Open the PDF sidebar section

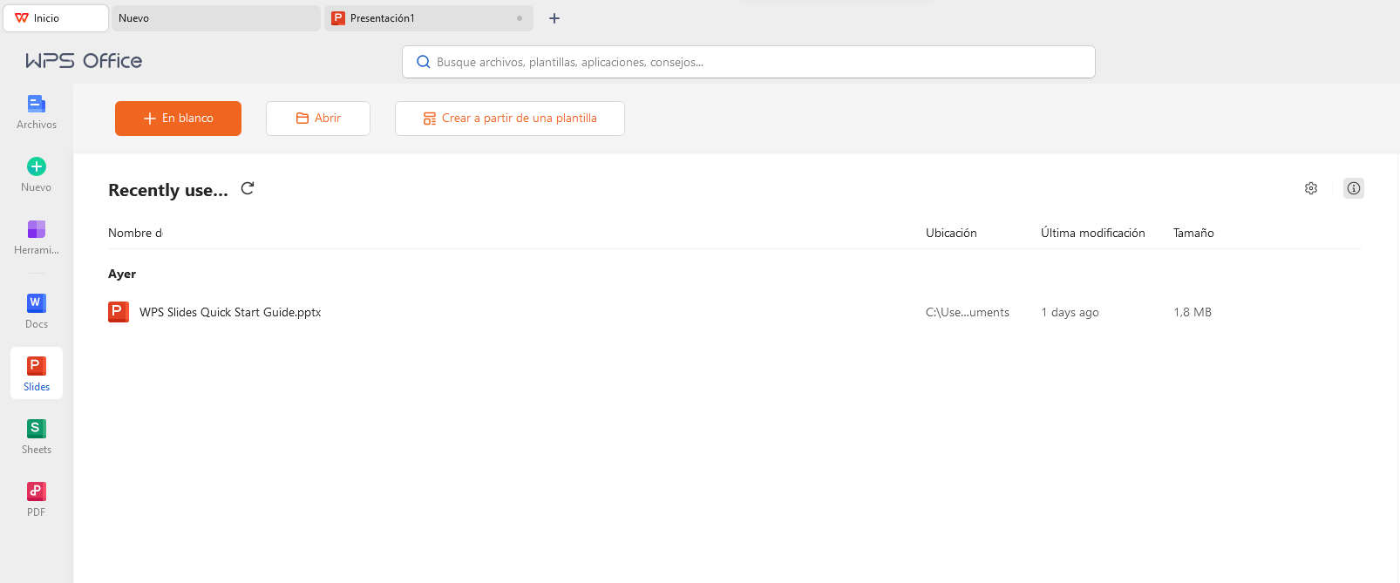37,500
